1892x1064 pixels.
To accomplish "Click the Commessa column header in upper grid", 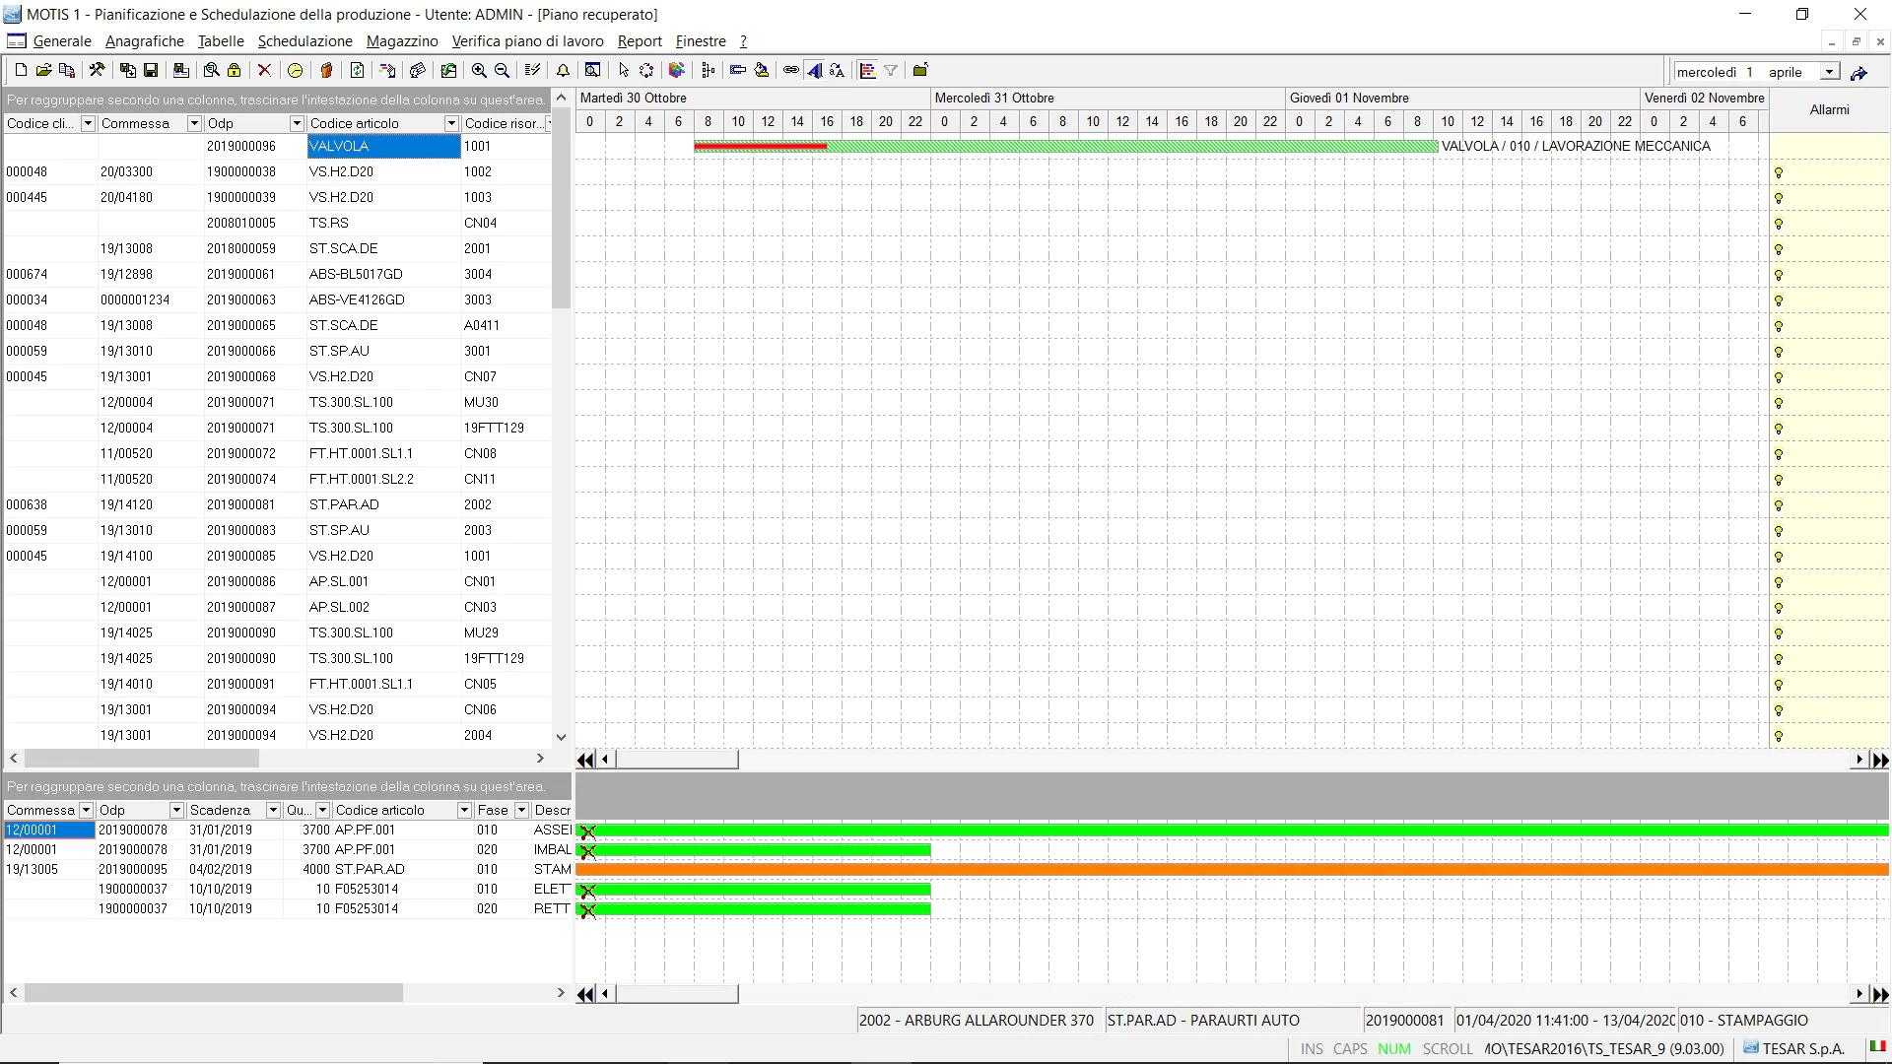I will click(136, 123).
